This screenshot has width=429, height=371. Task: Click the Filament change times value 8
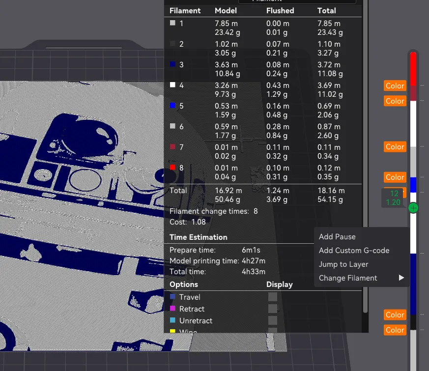point(256,211)
